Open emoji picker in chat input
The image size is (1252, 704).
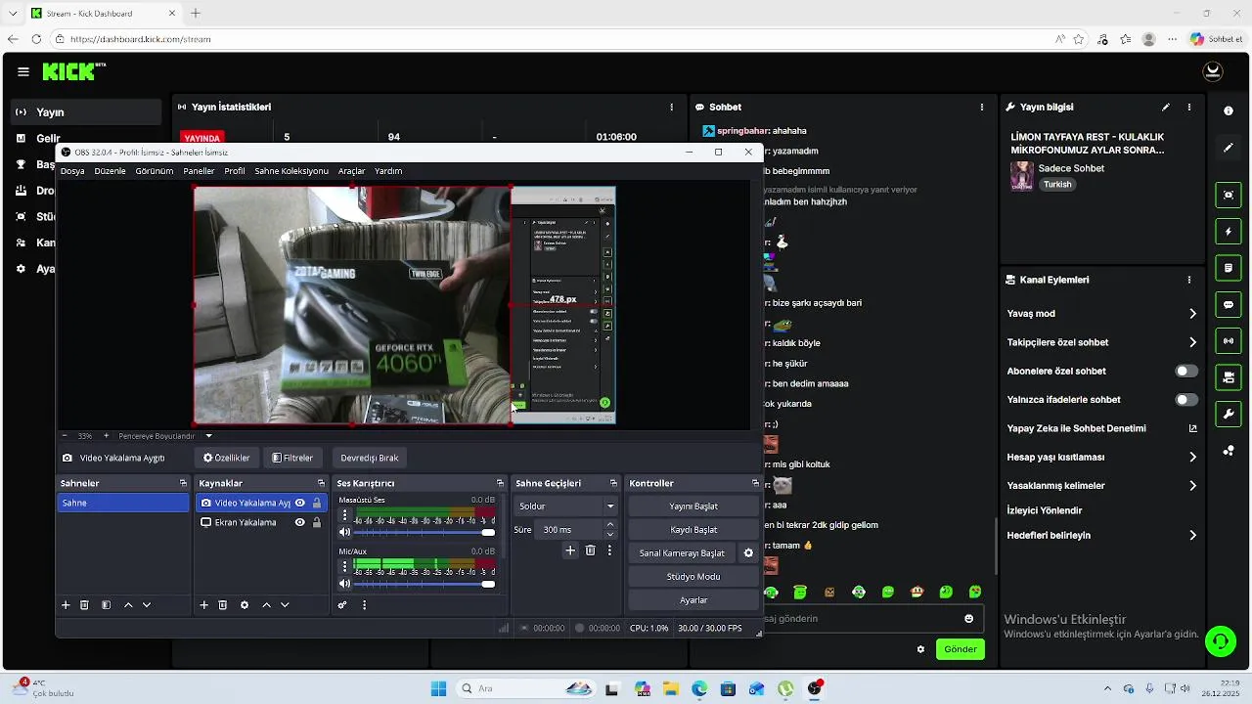[969, 619]
